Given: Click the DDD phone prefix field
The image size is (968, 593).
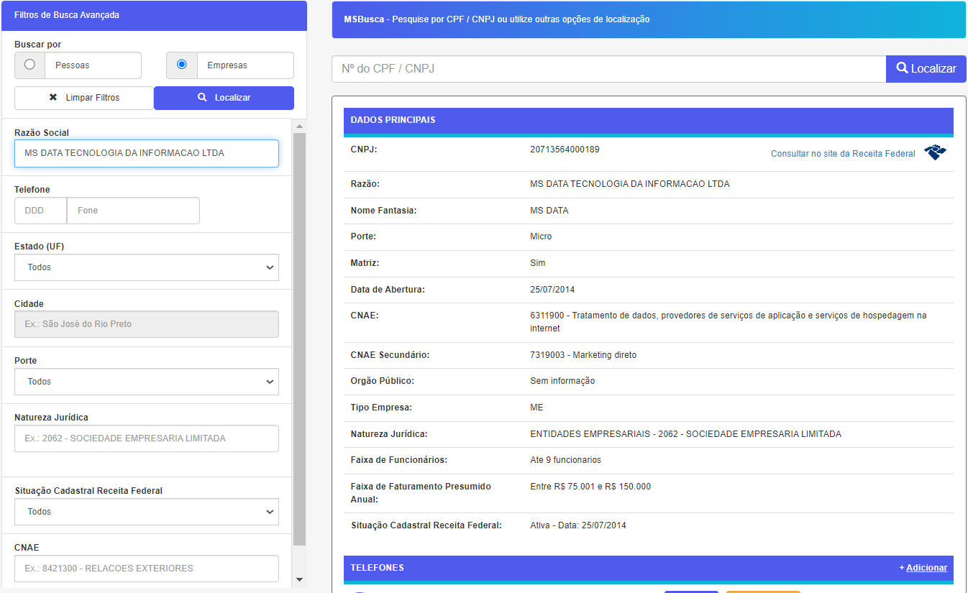Looking at the screenshot, I should coord(41,211).
